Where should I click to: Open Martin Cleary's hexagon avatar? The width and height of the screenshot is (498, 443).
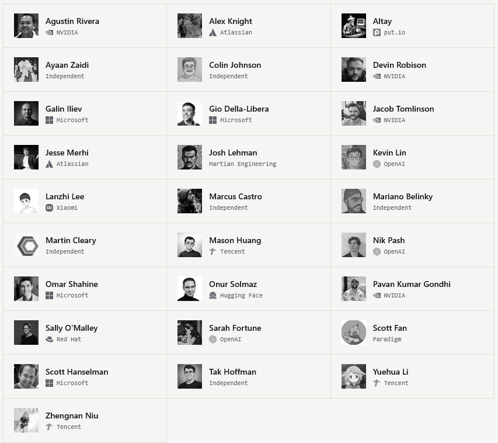coord(26,245)
